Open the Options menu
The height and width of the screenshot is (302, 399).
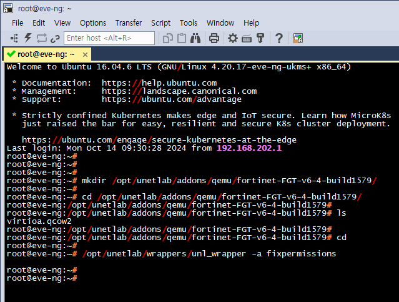(93, 23)
